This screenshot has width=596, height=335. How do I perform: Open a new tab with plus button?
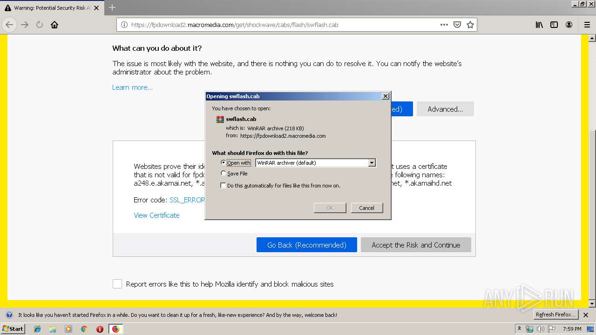pos(112,7)
